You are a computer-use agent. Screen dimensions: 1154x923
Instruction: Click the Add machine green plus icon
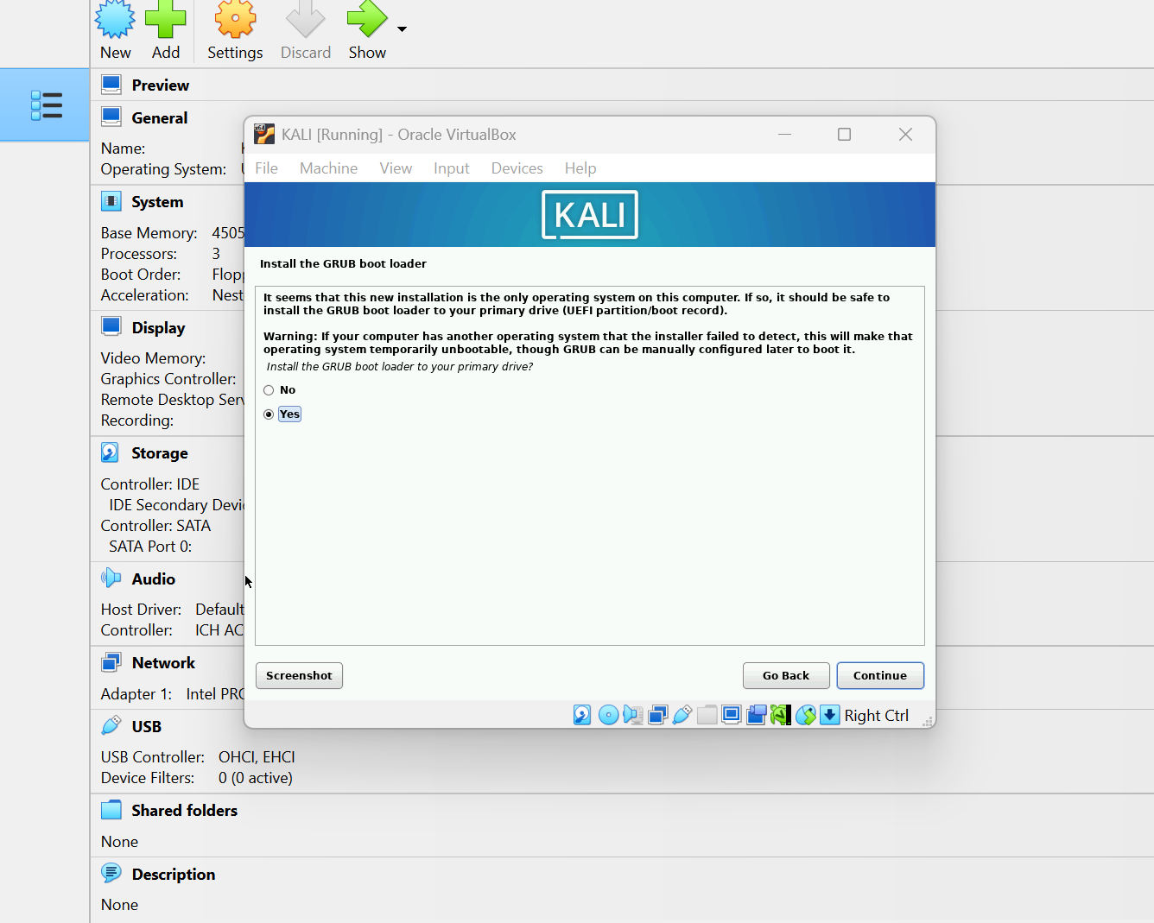[165, 19]
